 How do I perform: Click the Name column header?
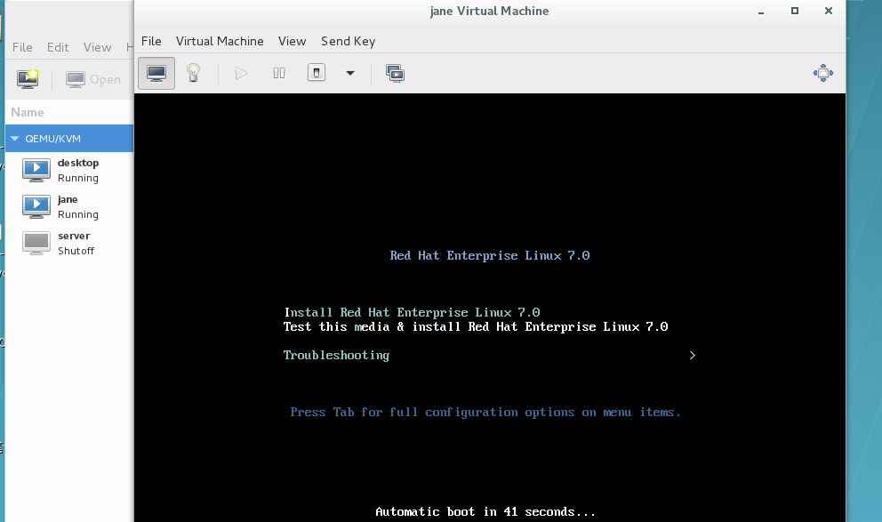[x=69, y=112]
